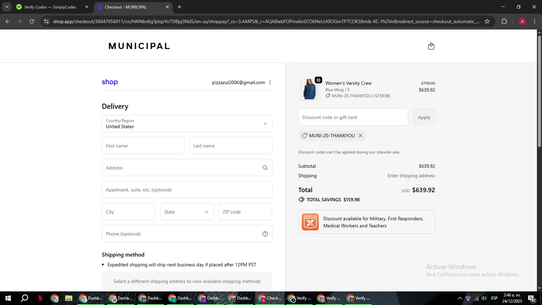Bookmark this page with the star icon
This screenshot has width=542, height=305.
click(x=487, y=21)
